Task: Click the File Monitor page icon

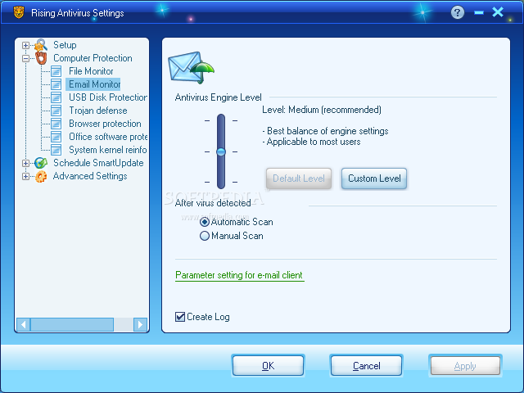Action: pyautogui.click(x=56, y=71)
